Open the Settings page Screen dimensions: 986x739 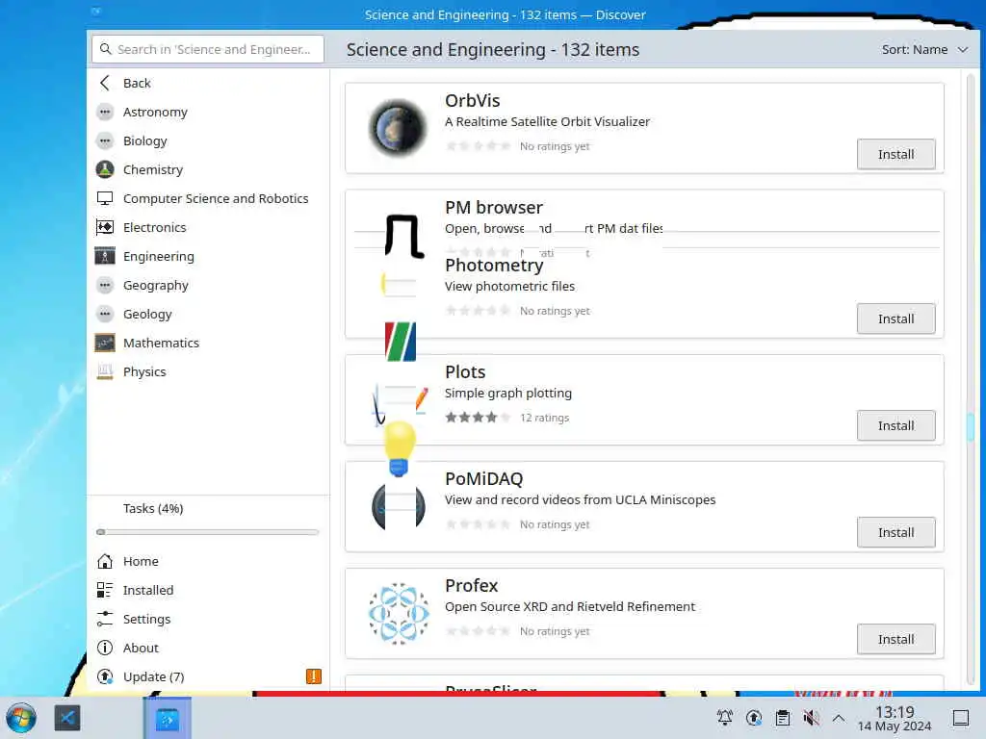[208, 619]
